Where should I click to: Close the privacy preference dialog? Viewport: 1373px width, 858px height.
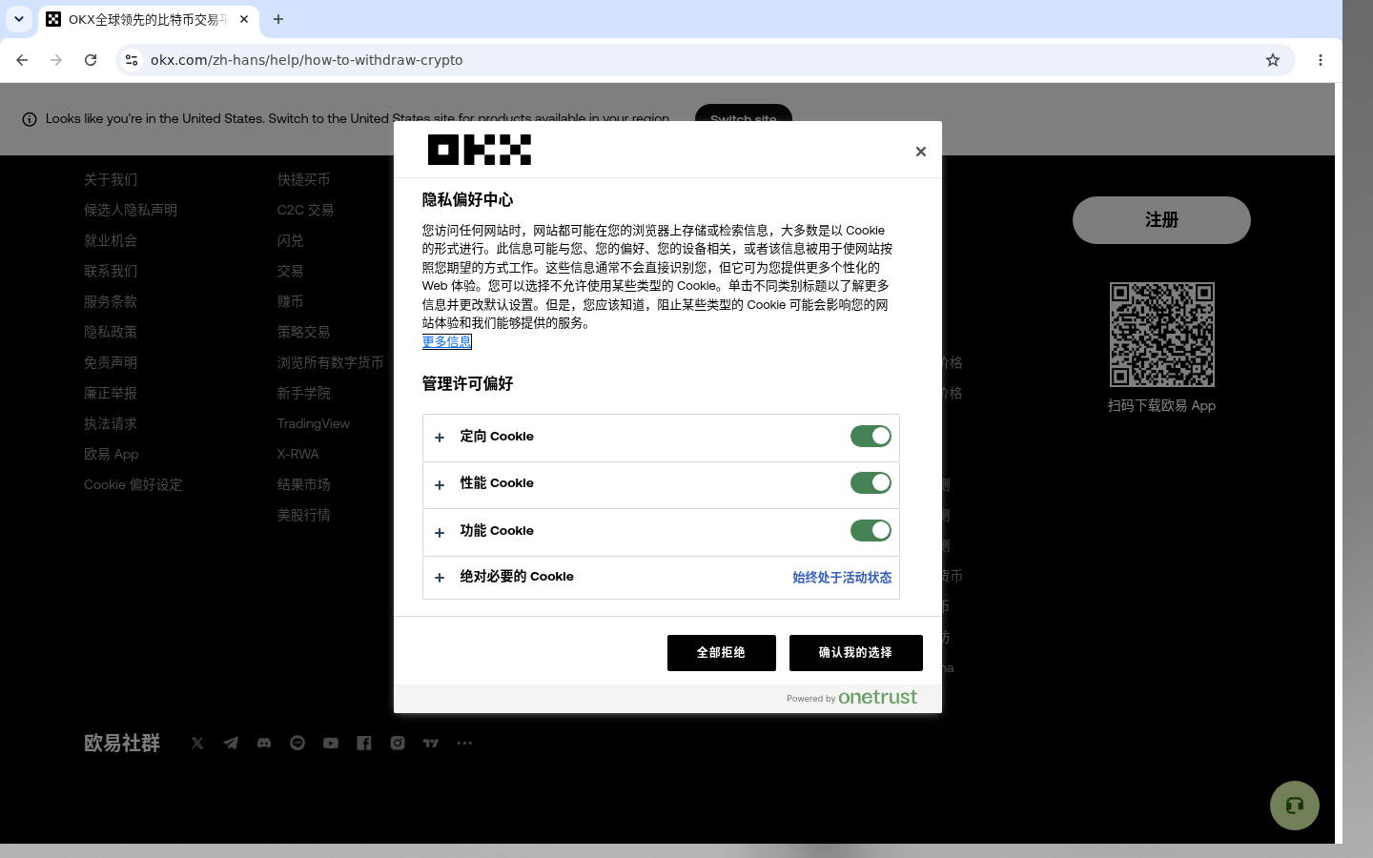pos(920,152)
